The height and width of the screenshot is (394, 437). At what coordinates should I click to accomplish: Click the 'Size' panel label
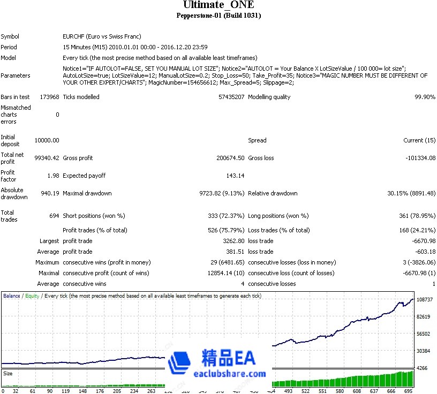8,374
